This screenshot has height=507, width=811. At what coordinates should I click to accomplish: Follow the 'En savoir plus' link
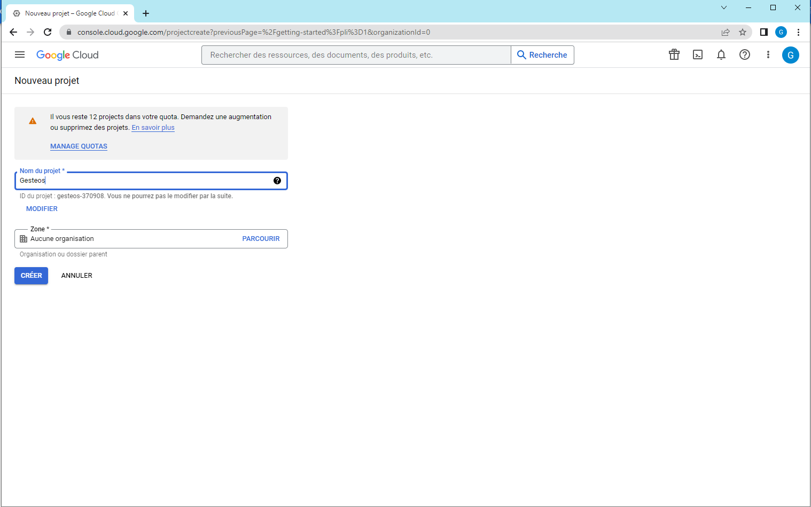pos(153,128)
